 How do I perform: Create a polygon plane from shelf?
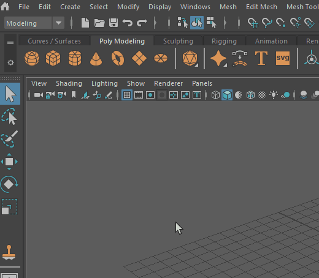point(139,58)
